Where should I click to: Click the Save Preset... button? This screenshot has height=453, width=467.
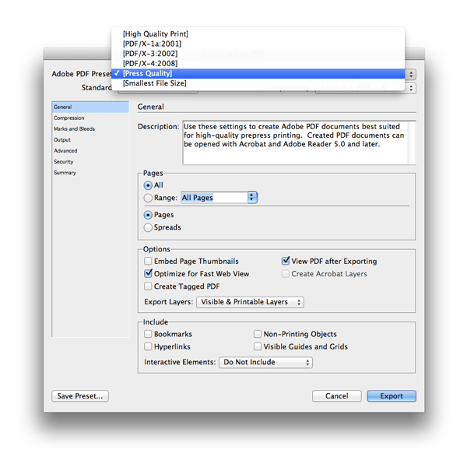pyautogui.click(x=80, y=396)
